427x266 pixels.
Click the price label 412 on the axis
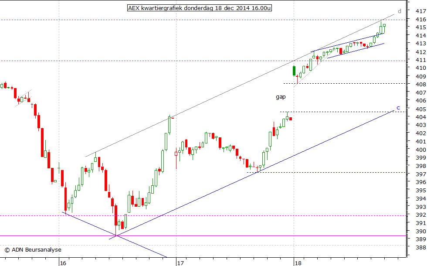coord(421,52)
